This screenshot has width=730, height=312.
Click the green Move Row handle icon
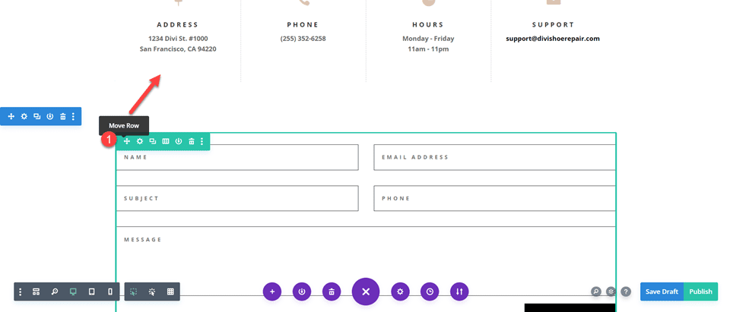point(127,141)
